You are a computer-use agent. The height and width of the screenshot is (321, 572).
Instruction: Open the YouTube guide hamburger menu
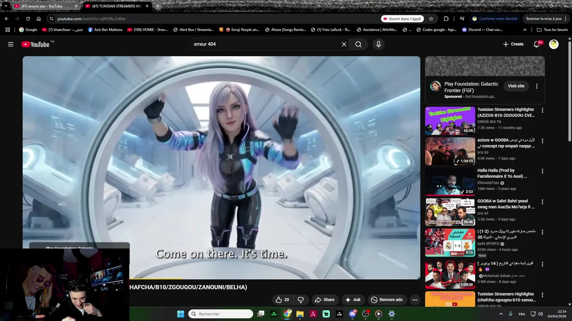(11, 44)
